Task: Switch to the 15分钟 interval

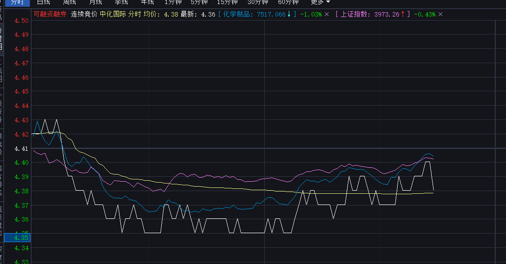Action: tap(227, 2)
